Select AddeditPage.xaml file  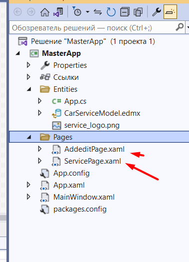[94, 149]
